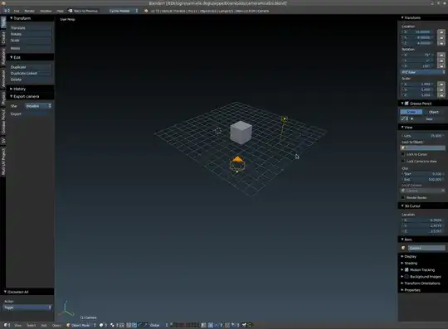Toggle the Motion Tracking checkbox

pos(407,269)
